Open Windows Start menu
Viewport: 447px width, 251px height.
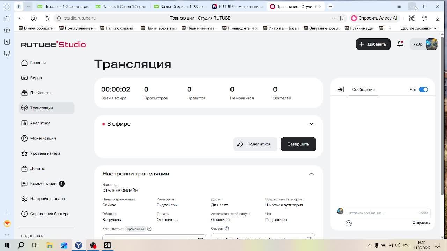point(7,245)
